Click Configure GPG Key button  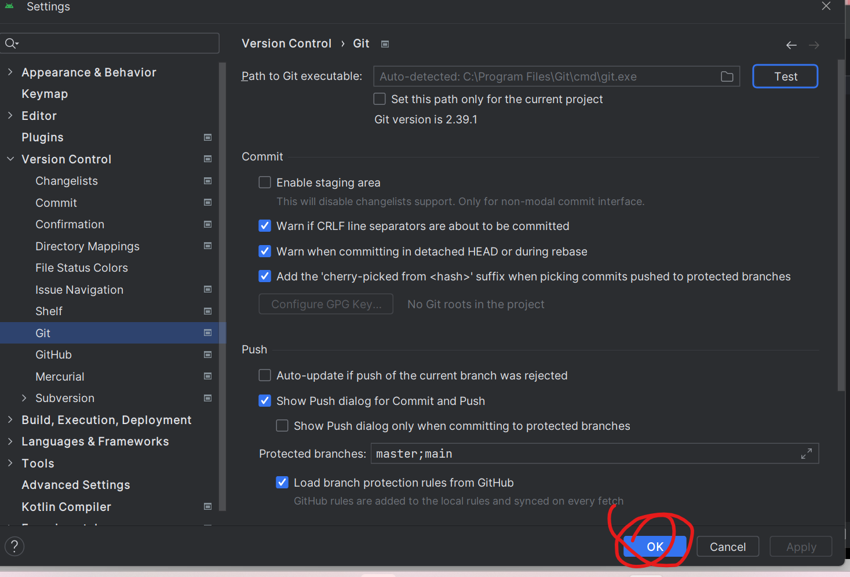pos(326,304)
